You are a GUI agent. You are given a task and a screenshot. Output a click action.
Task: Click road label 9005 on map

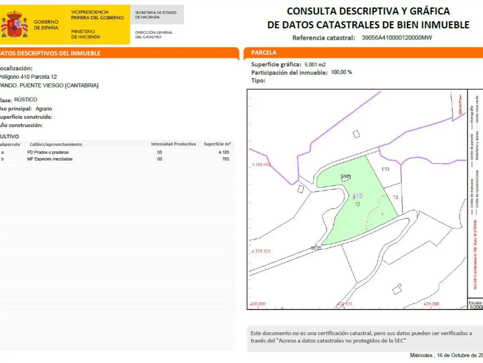[x=316, y=248]
